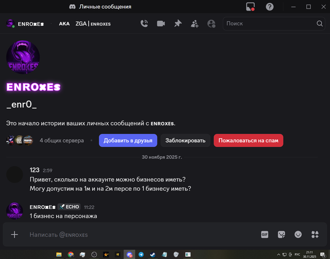330x259 pixels.
Task: Open the apps launcher in message bar
Action: (x=315, y=234)
